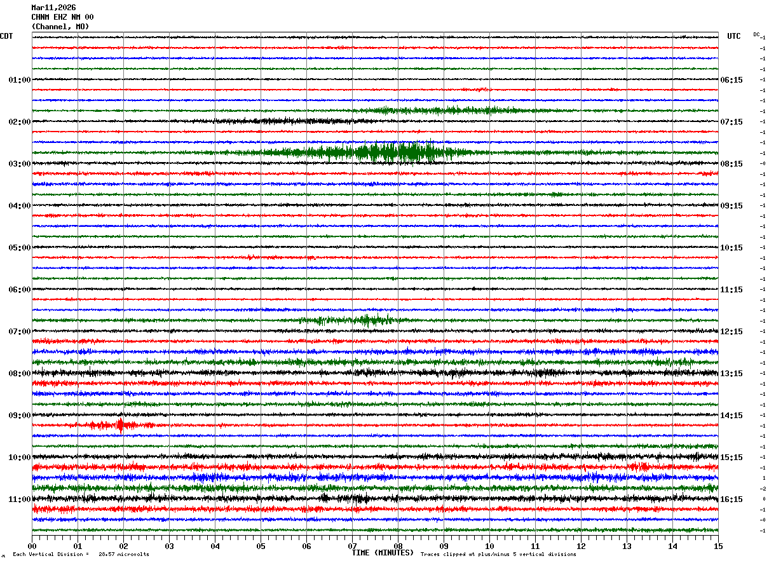Click minute 05 on the time axis
Image resolution: width=769 pixels, height=563 pixels.
pos(261,546)
